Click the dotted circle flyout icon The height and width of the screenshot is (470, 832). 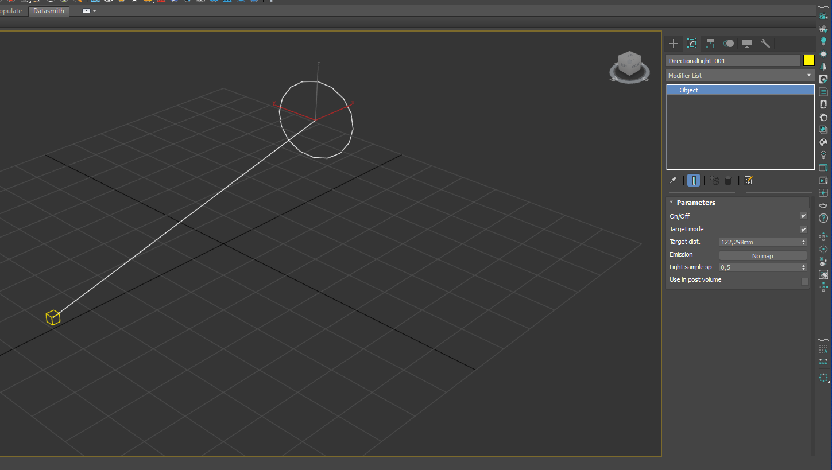pyautogui.click(x=823, y=378)
